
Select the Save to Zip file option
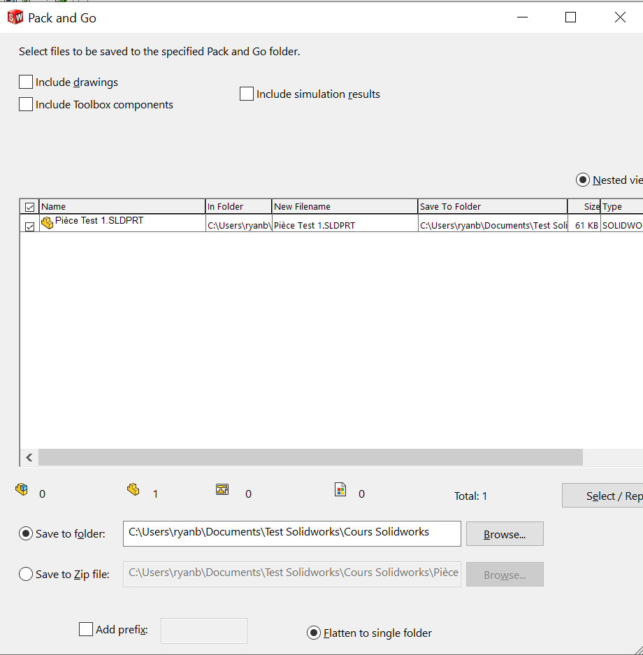click(26, 574)
